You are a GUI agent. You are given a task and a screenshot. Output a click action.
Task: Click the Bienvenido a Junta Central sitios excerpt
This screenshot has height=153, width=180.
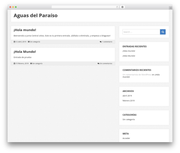(62, 36)
